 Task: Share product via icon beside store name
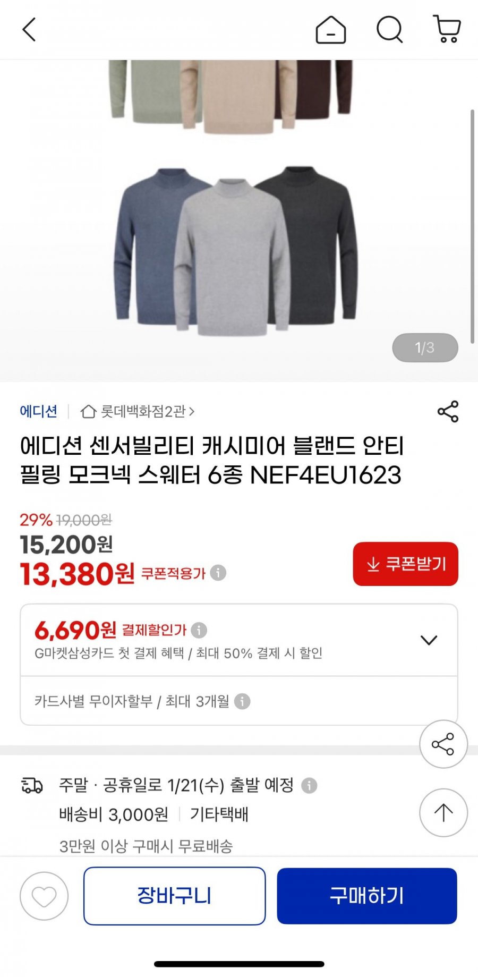pyautogui.click(x=447, y=412)
